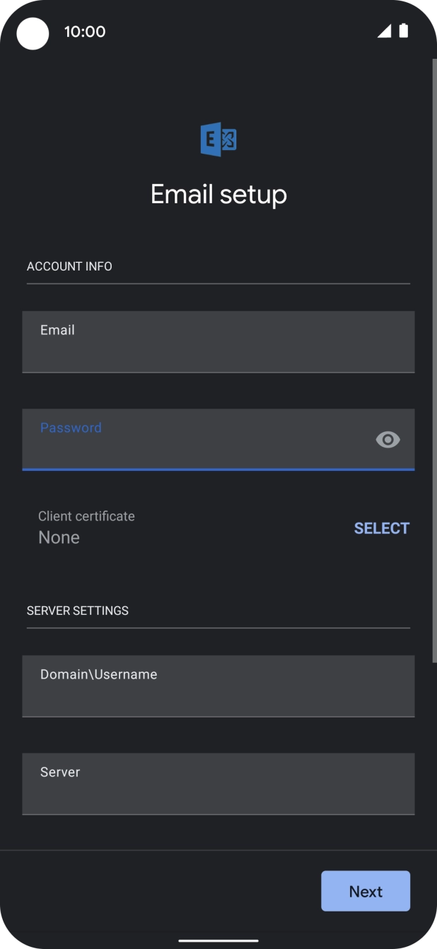Screen dimensions: 437x949
Task: Click the SERVER SETTINGS section header
Action: click(x=77, y=610)
